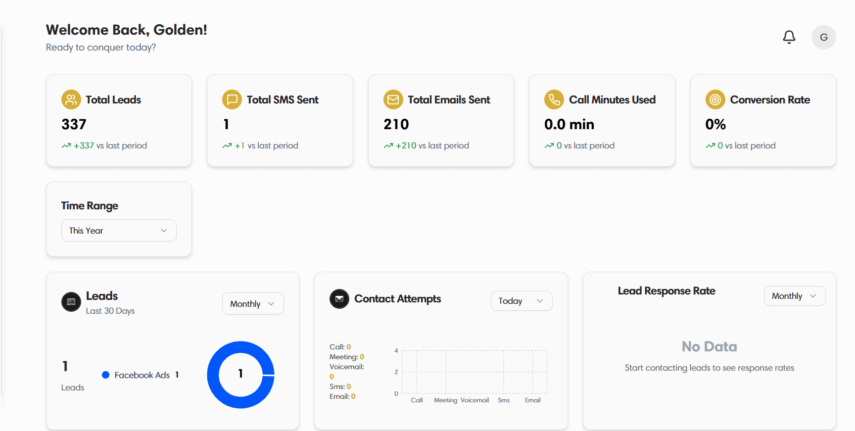Click the Email: 0 stat
Screen dimensions: 855x431
[x=342, y=396]
